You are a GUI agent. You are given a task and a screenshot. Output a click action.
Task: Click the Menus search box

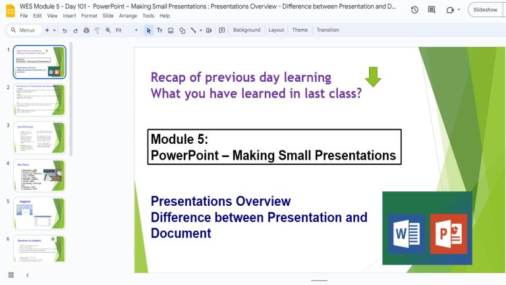click(x=23, y=30)
